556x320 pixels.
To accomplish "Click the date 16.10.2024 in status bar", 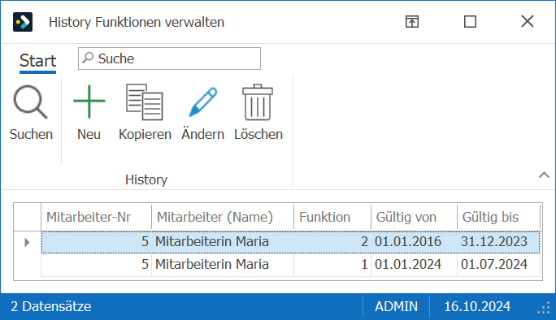I will pos(477,306).
